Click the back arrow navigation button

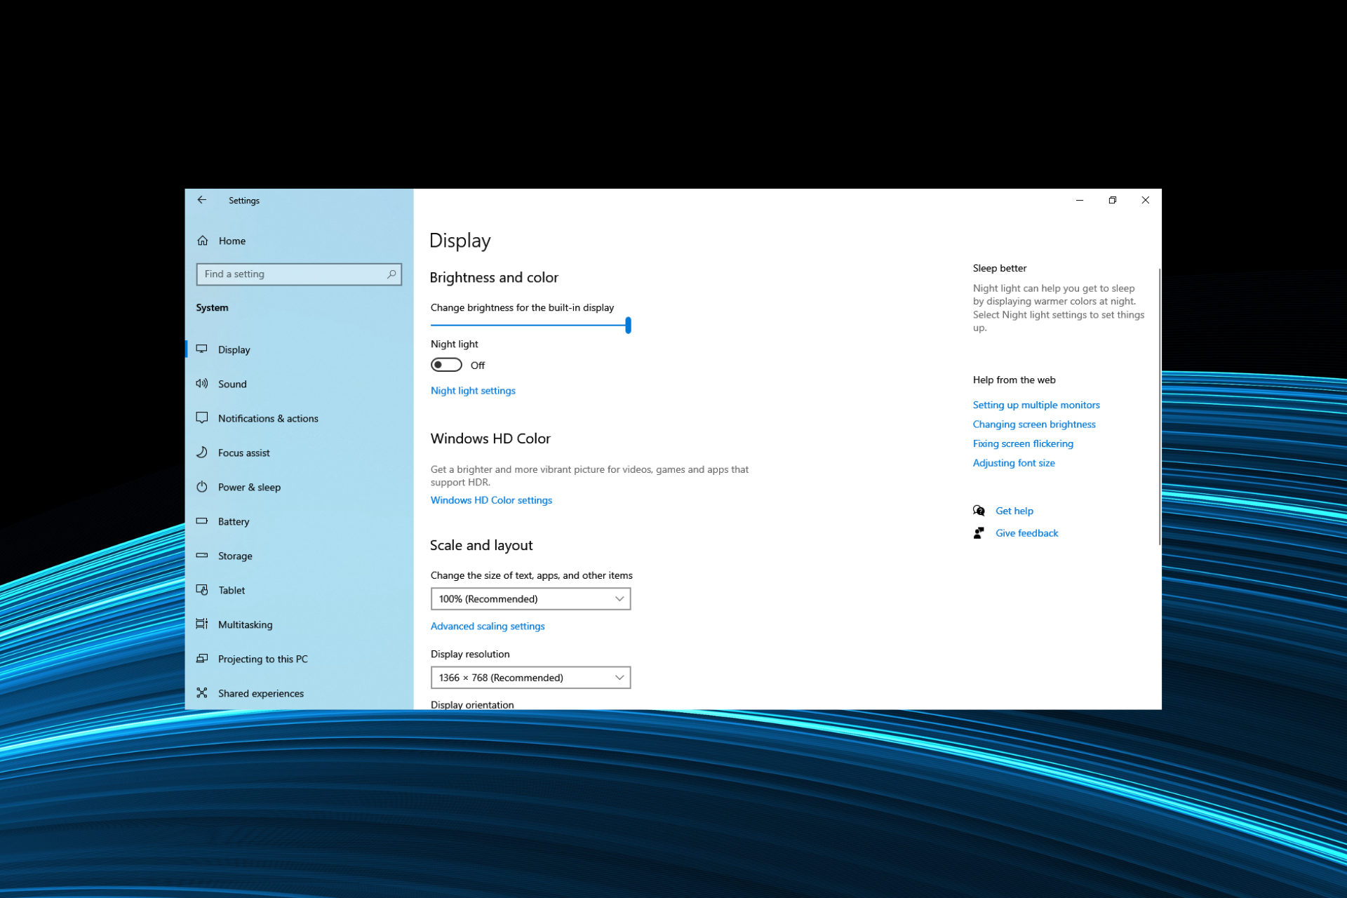[x=201, y=201]
